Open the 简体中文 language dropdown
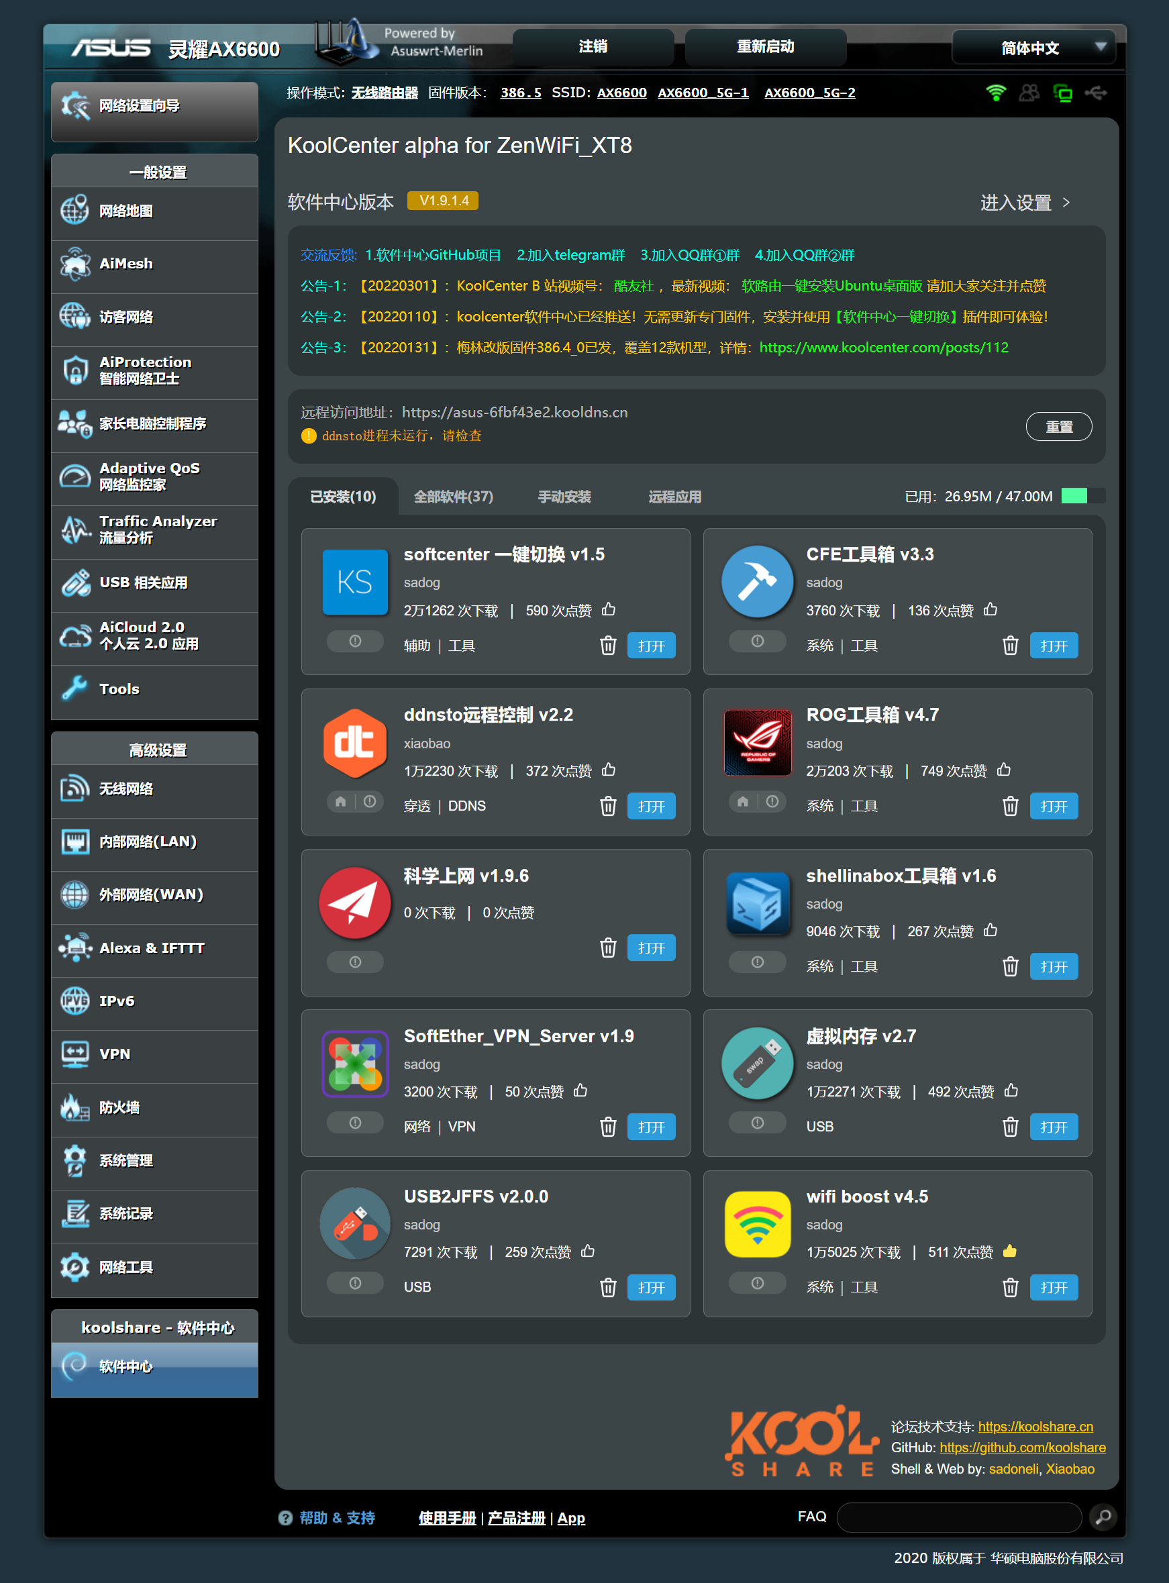Image resolution: width=1169 pixels, height=1583 pixels. pos(1033,48)
